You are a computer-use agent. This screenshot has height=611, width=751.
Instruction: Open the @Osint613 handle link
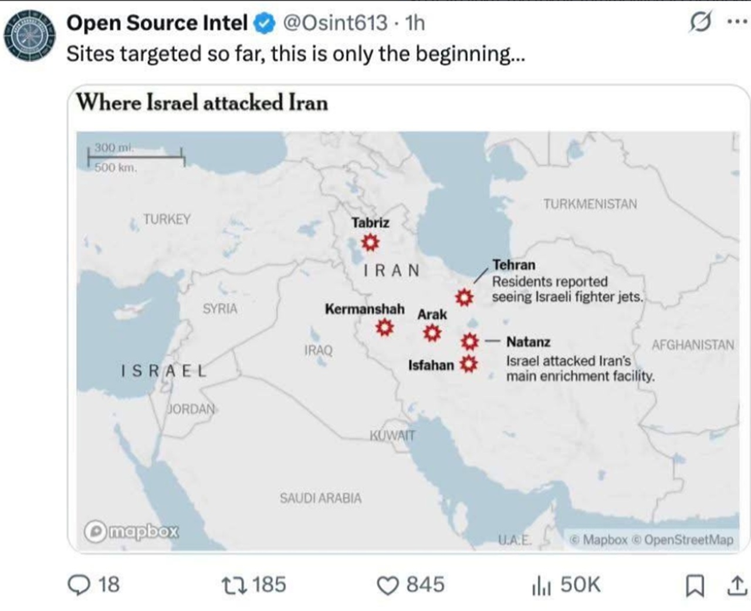tap(335, 22)
